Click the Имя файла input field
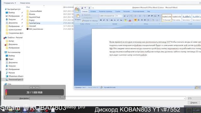The image size is (201, 113). (108, 98)
